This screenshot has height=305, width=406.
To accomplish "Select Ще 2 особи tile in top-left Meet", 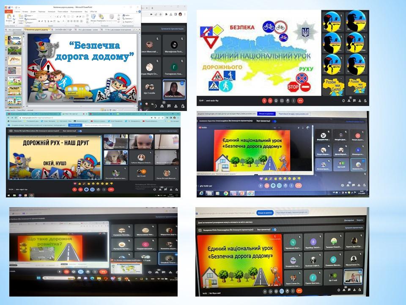I will pyautogui.click(x=151, y=89).
